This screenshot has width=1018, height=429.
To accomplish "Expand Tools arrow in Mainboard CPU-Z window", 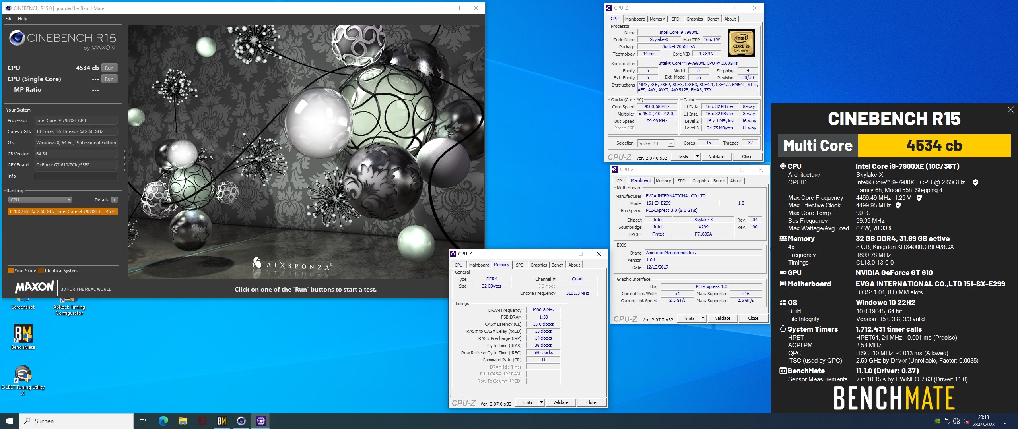I will (x=703, y=319).
